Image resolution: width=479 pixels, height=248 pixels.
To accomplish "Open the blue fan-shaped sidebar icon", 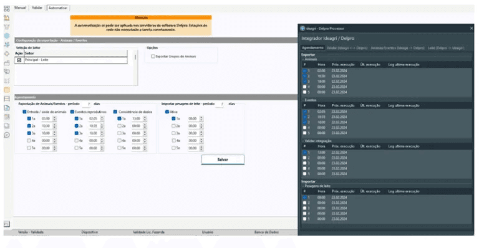I will 7,44.
